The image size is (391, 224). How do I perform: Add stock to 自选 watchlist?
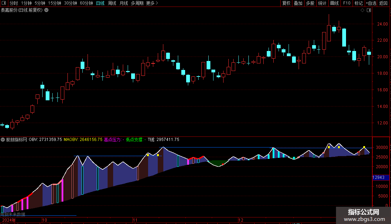pyautogui.click(x=371, y=3)
